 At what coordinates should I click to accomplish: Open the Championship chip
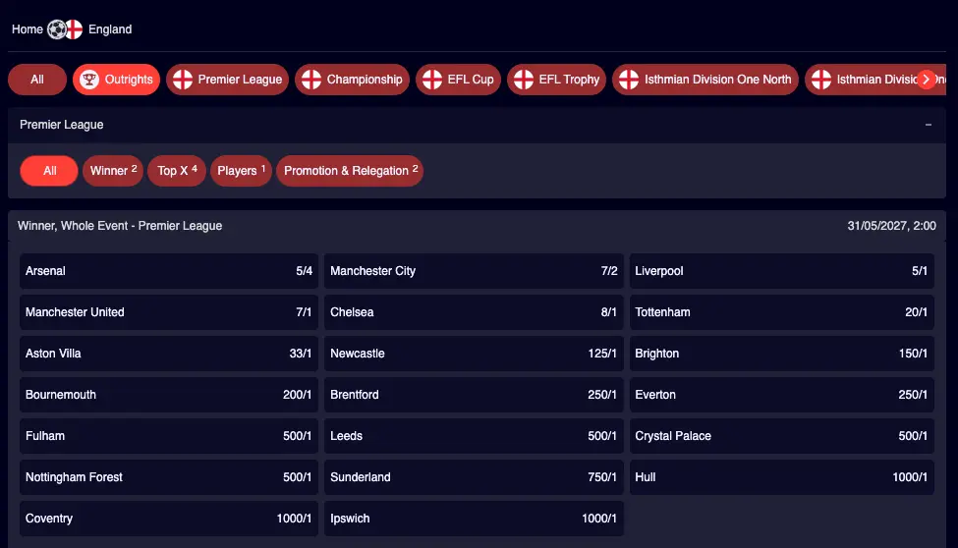[x=352, y=80]
